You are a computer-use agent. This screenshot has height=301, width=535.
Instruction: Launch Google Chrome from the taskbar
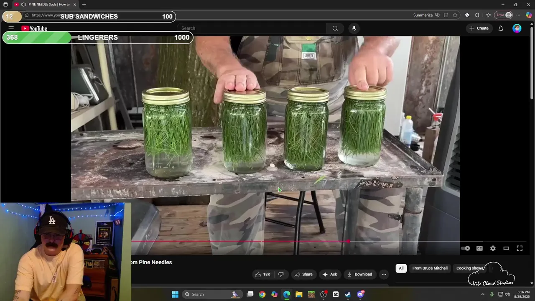coord(262,294)
